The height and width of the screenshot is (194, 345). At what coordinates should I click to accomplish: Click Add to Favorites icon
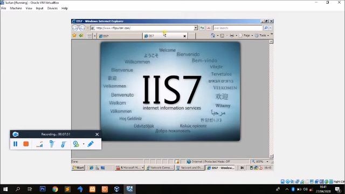click(x=81, y=36)
